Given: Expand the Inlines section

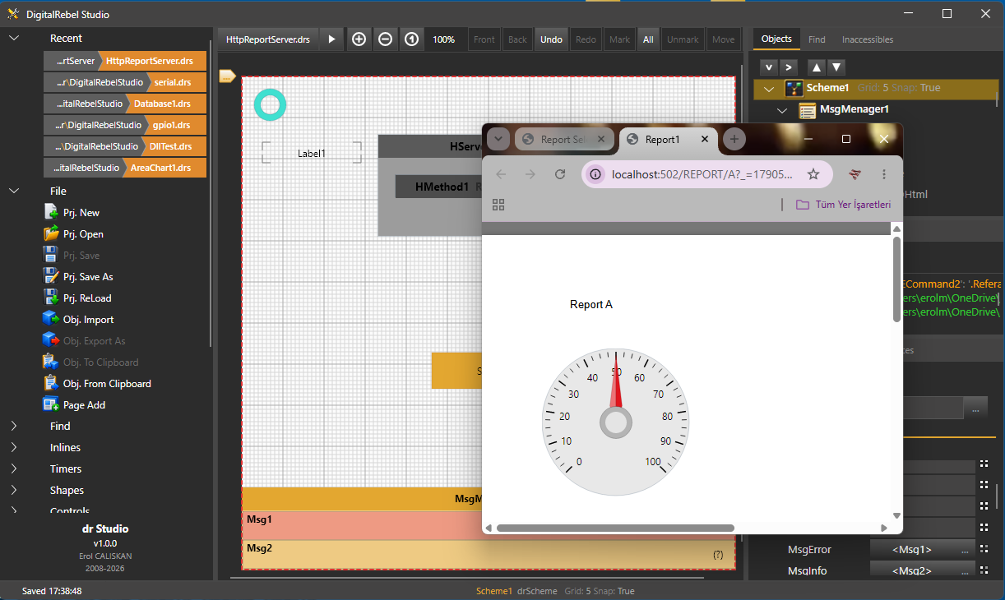Looking at the screenshot, I should pyautogui.click(x=14, y=447).
